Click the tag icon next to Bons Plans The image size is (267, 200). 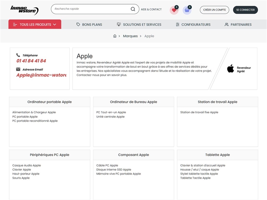click(x=78, y=24)
